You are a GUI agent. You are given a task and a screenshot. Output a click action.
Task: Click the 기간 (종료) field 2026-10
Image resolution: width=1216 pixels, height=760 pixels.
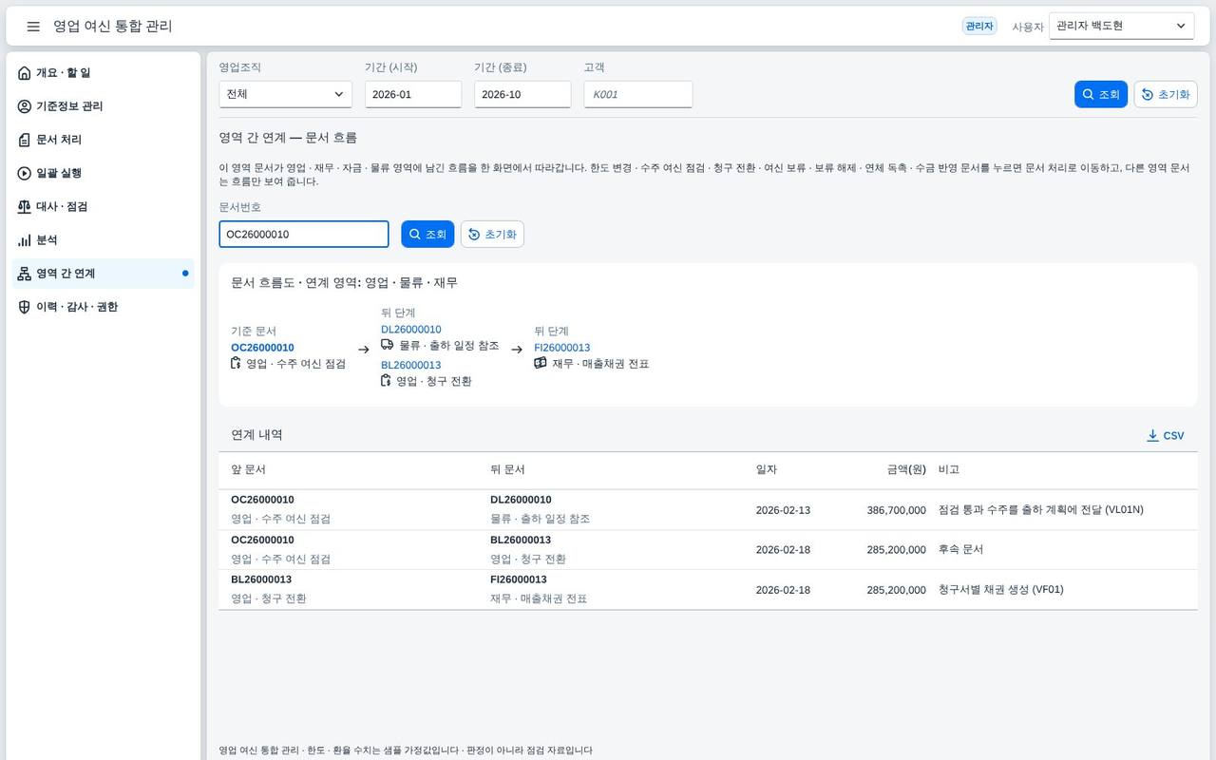pos(522,94)
